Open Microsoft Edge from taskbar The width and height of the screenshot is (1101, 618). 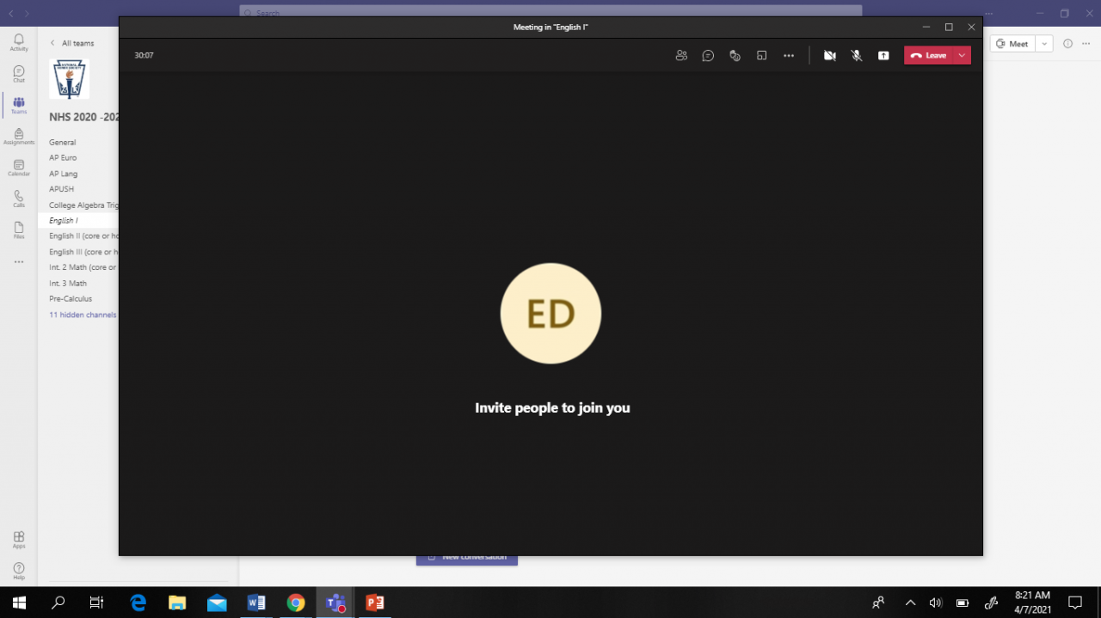click(x=138, y=603)
